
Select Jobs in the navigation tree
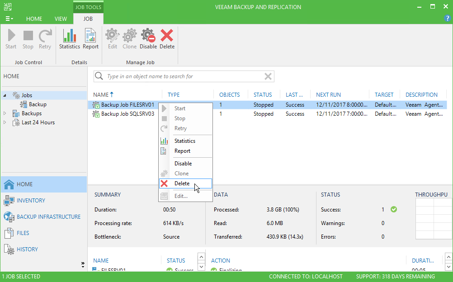27,95
